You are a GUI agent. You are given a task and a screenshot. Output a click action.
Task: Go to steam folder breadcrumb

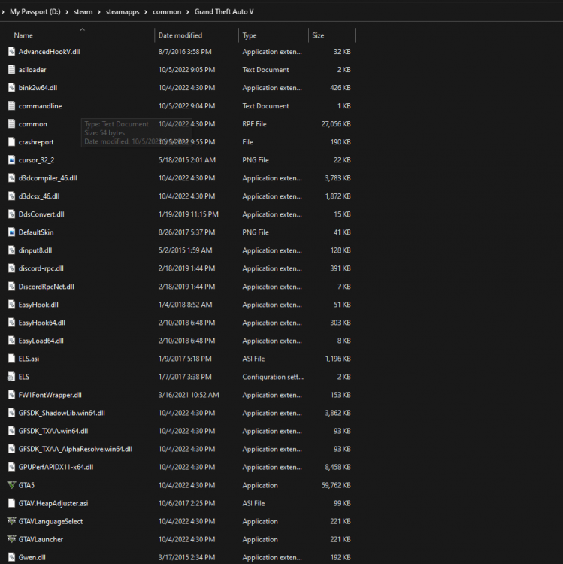[x=83, y=11]
